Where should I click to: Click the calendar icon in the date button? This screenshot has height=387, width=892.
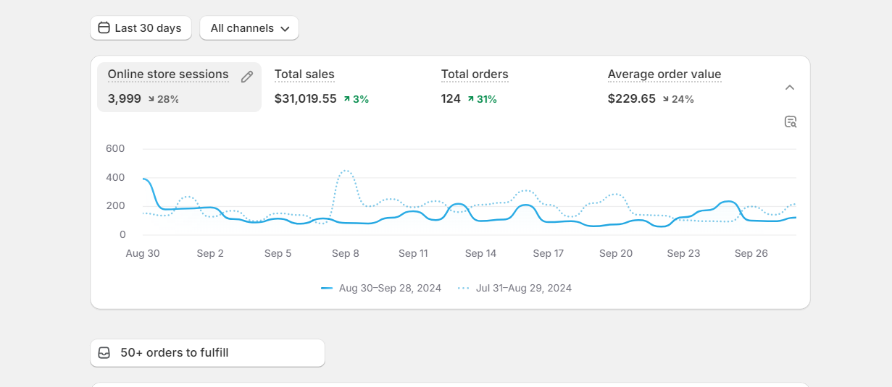point(104,28)
